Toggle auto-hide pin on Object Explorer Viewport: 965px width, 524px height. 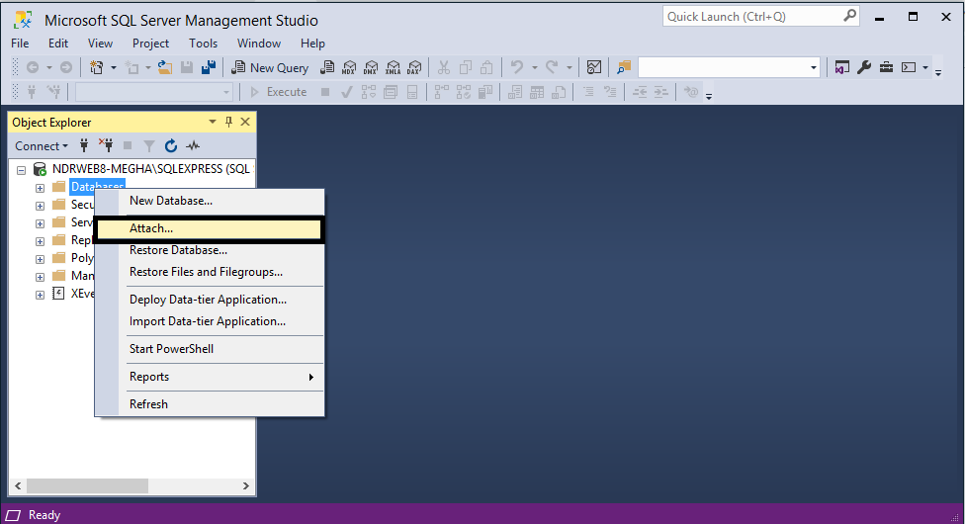229,122
